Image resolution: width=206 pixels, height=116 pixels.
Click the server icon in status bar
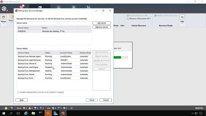[12, 108]
